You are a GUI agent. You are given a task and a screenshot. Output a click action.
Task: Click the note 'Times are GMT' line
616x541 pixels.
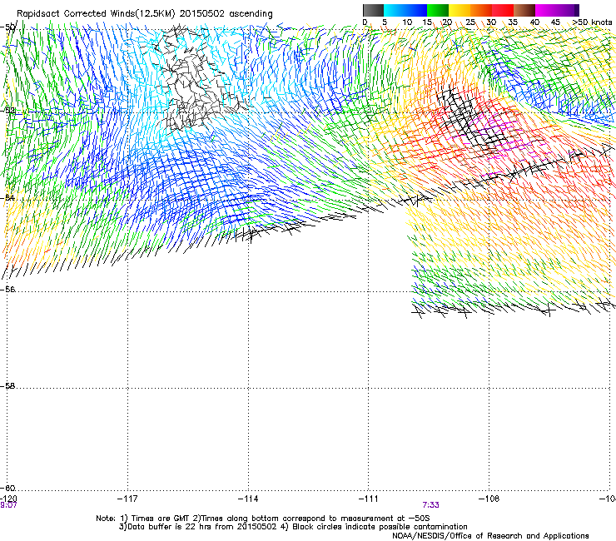[263, 519]
